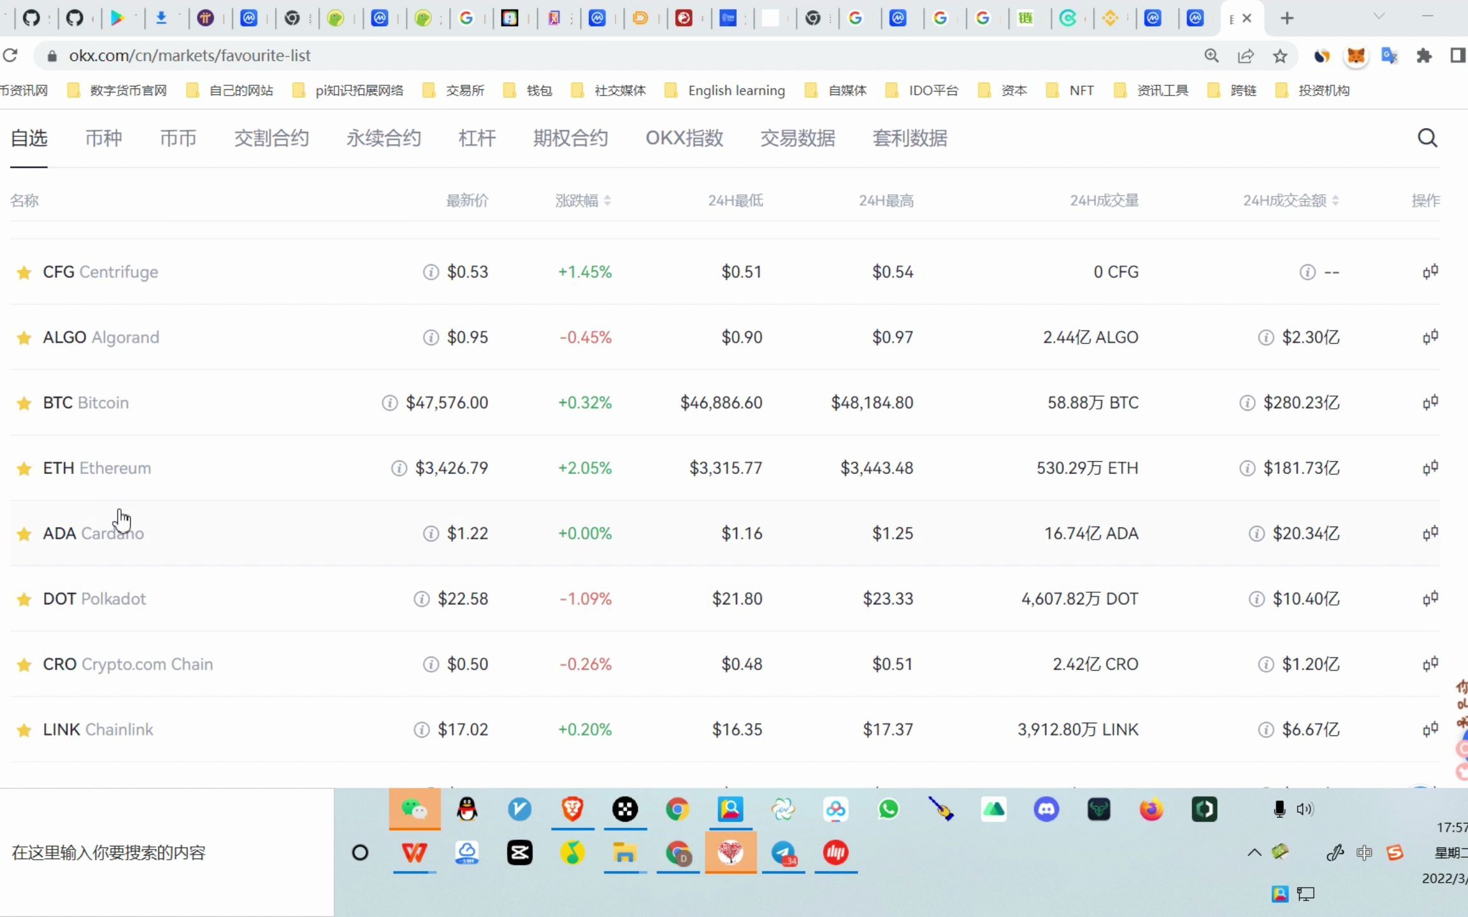Image resolution: width=1468 pixels, height=917 pixels.
Task: Open the trade chart icon for CRO
Action: [x=1430, y=664]
